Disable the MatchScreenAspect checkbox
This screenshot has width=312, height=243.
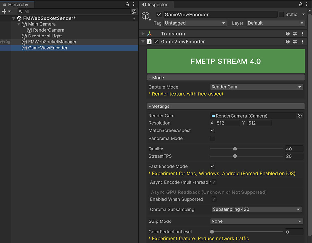[x=213, y=130]
